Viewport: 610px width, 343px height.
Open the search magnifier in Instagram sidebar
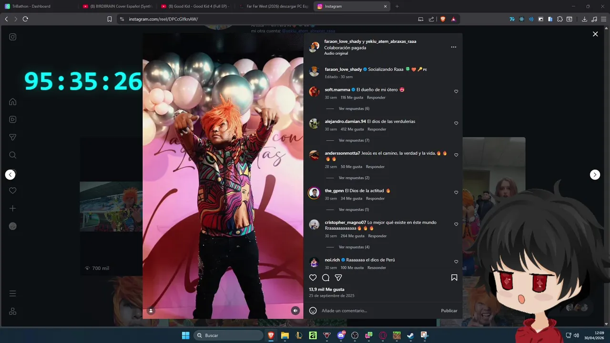[13, 155]
